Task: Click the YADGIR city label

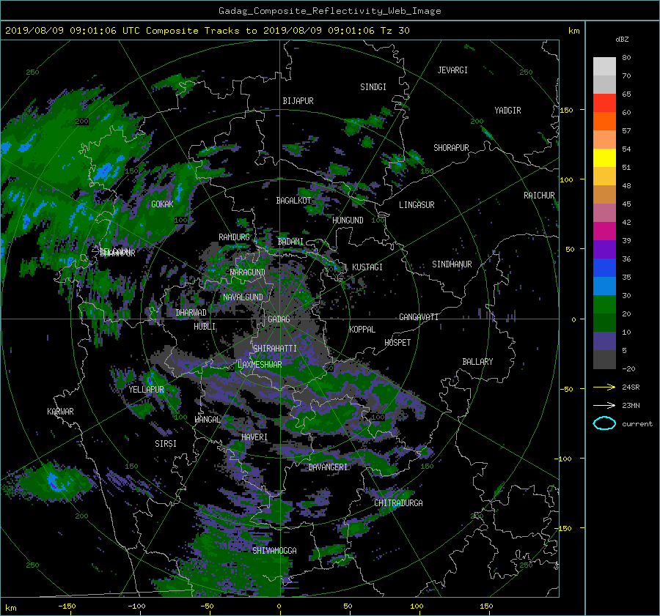Action: tap(507, 111)
